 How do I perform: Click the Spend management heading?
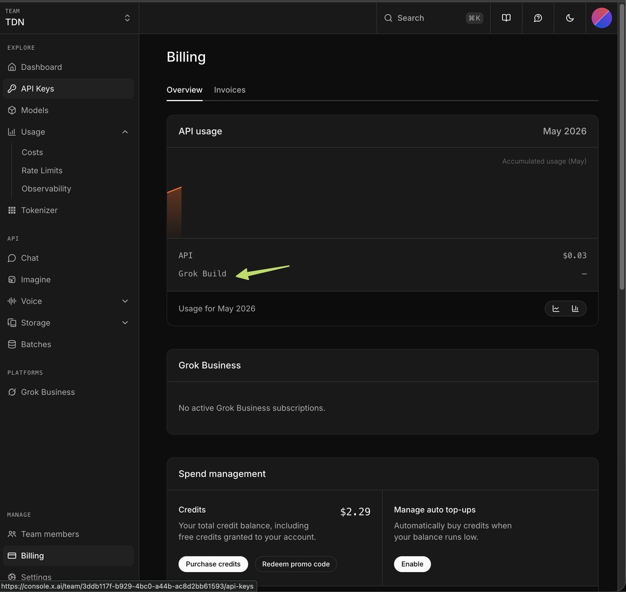(x=222, y=474)
